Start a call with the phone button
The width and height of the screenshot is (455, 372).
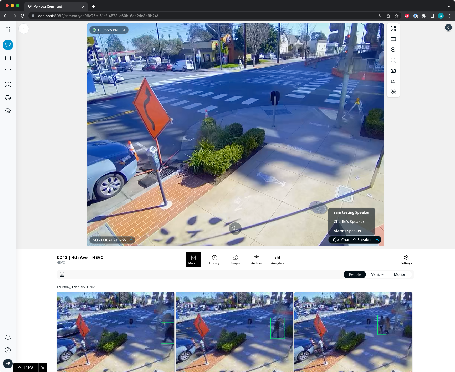(x=235, y=229)
